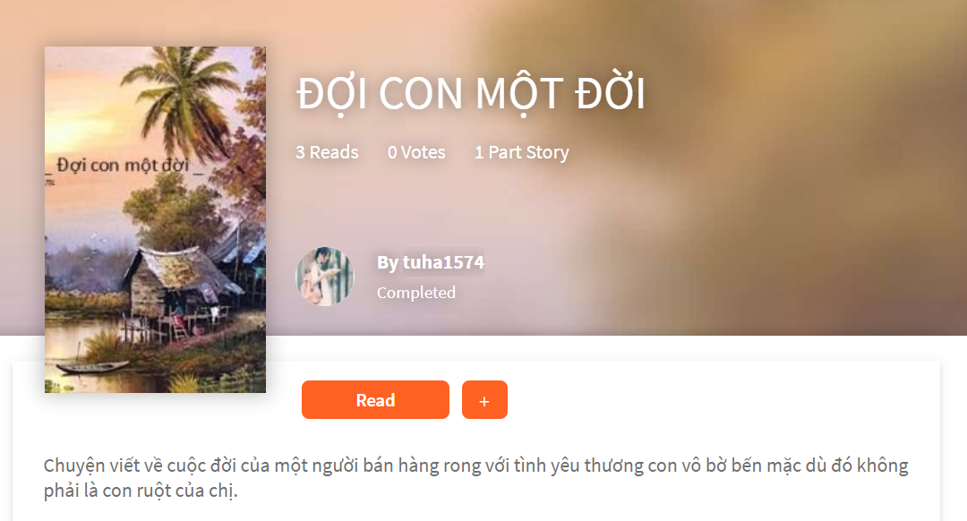967x521 pixels.
Task: Click the stilt hut on the cover
Action: 179,290
